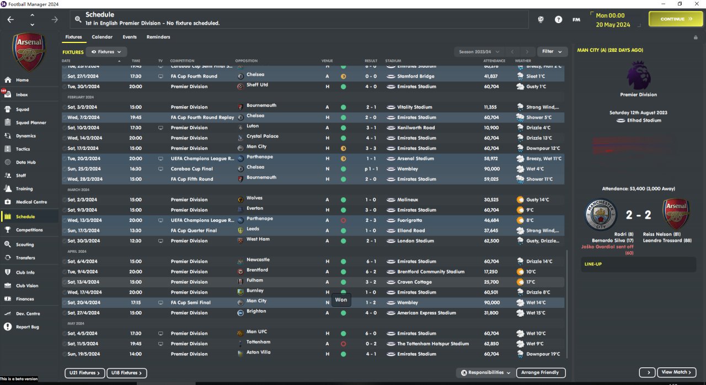
Task: Open the Inbox from the sidebar
Action: point(22,95)
